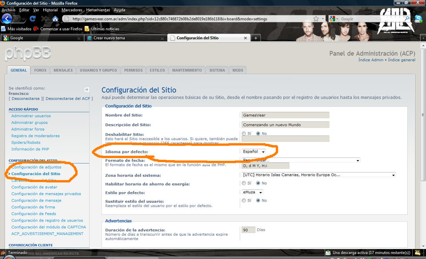
Task: Open the Zona horaria del sistema dropdown
Action: tap(318, 175)
